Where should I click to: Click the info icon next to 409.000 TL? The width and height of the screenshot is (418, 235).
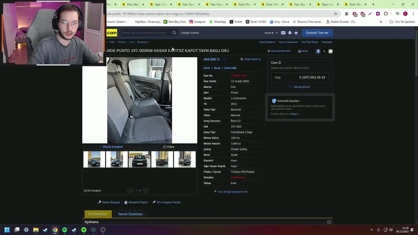coord(224,59)
